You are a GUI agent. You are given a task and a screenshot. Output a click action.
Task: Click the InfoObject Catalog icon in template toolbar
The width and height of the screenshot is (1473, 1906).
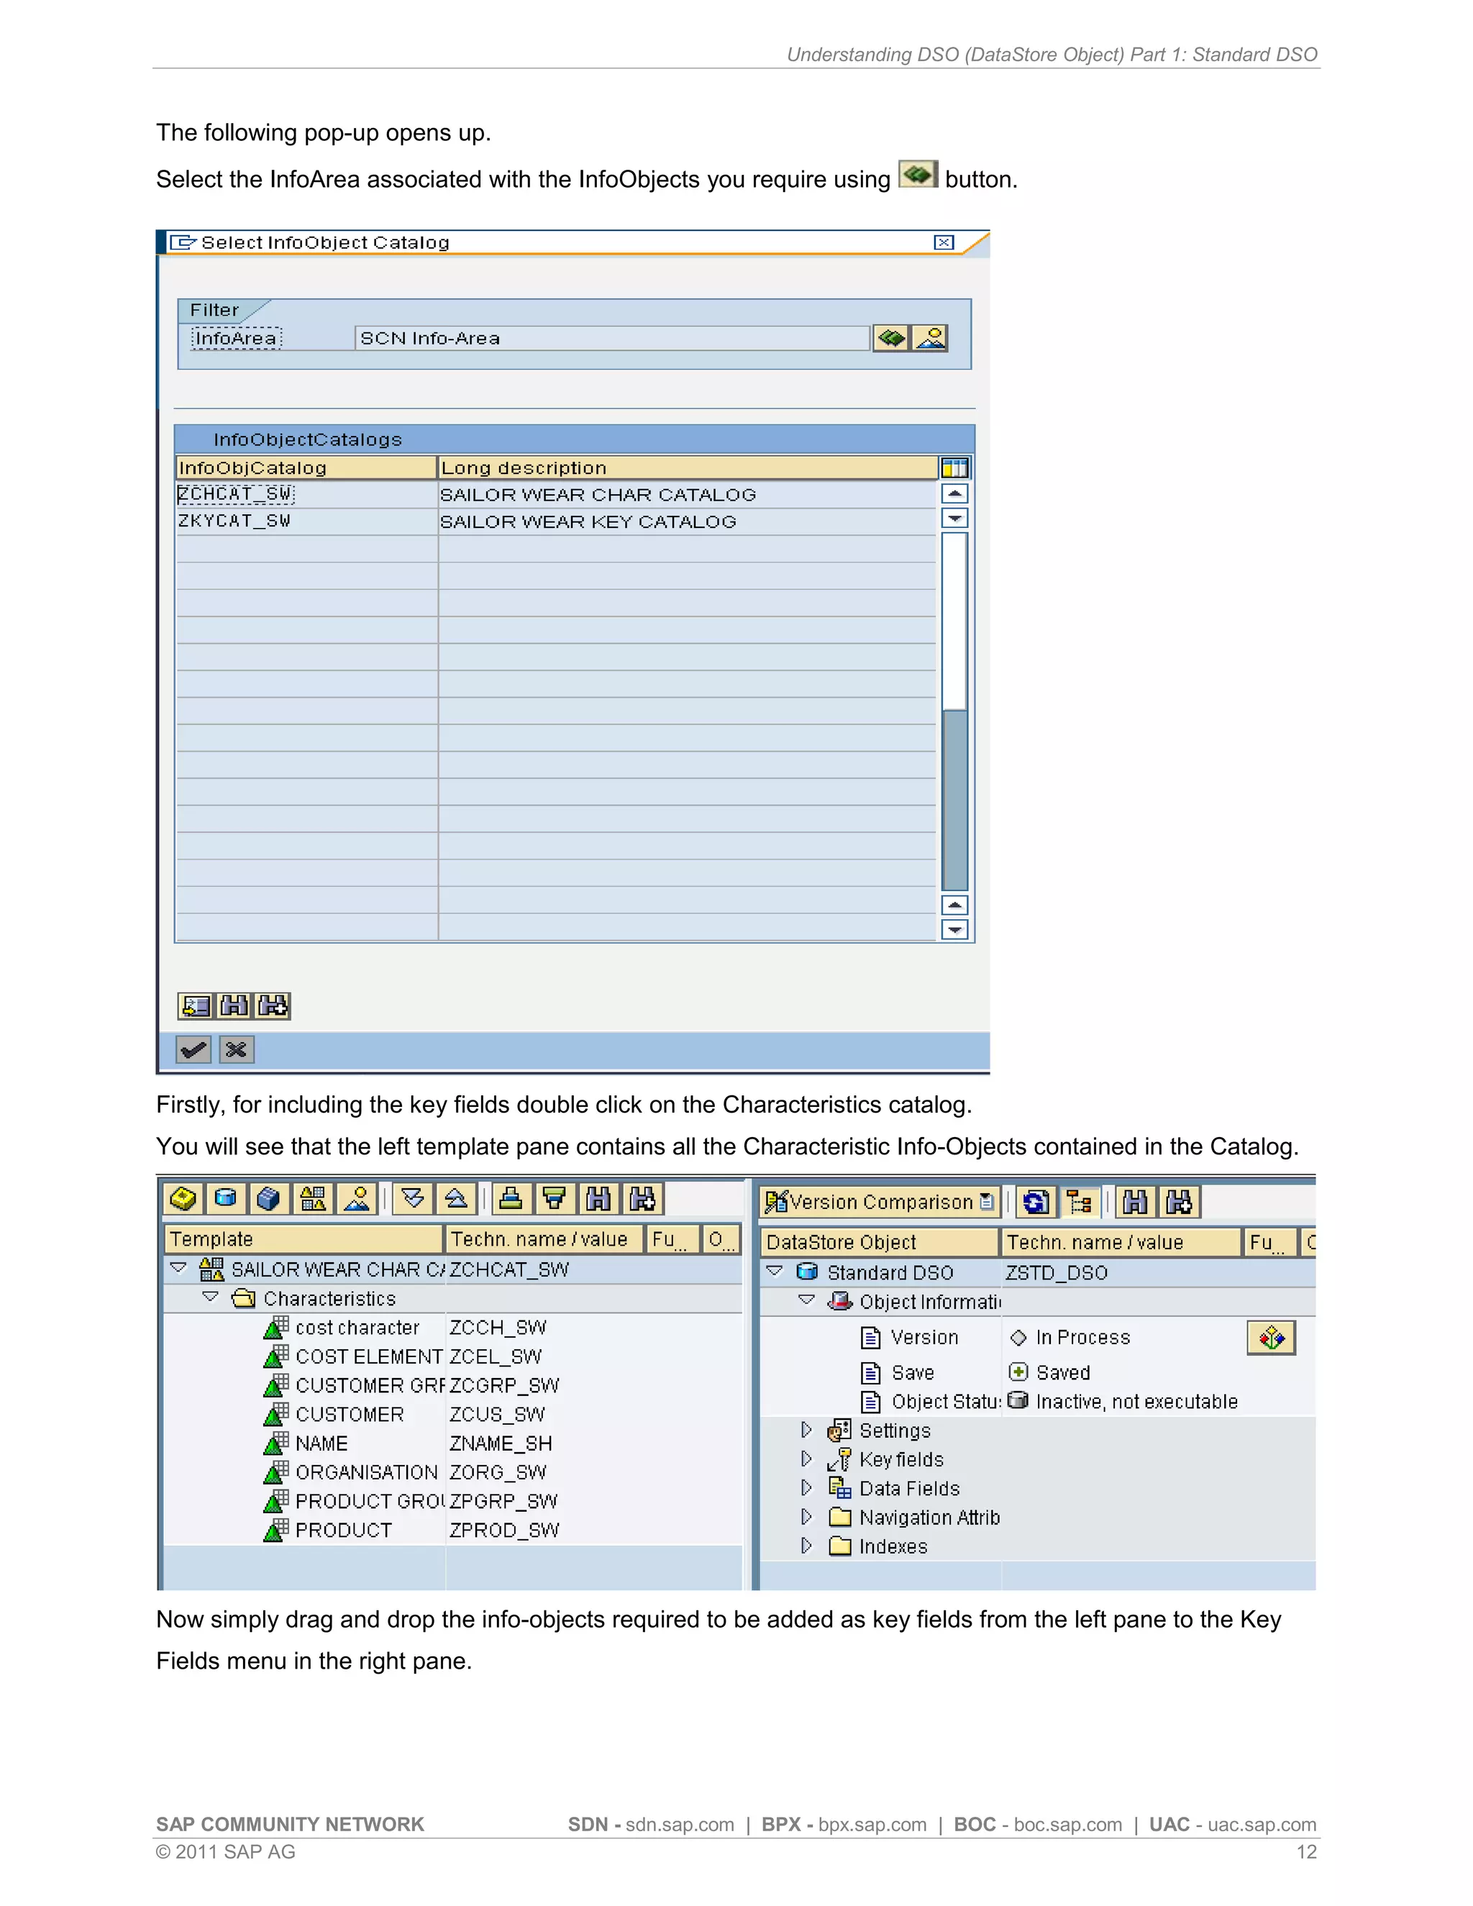(314, 1199)
